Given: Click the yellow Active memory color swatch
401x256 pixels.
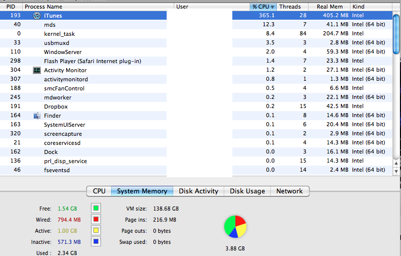Looking at the screenshot, I should point(96,230).
